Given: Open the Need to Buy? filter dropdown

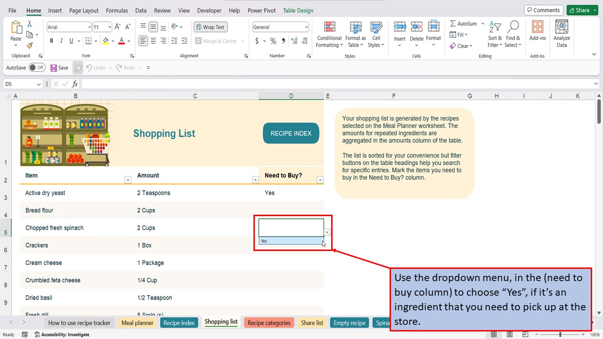Looking at the screenshot, I should click(x=320, y=179).
